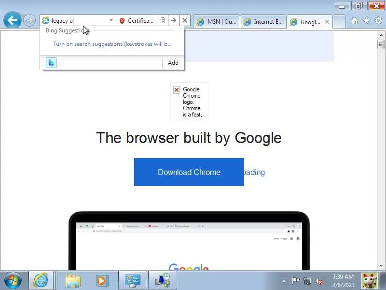Image resolution: width=386 pixels, height=290 pixels.
Task: Click the muted volume tray icon
Action: pos(319,281)
